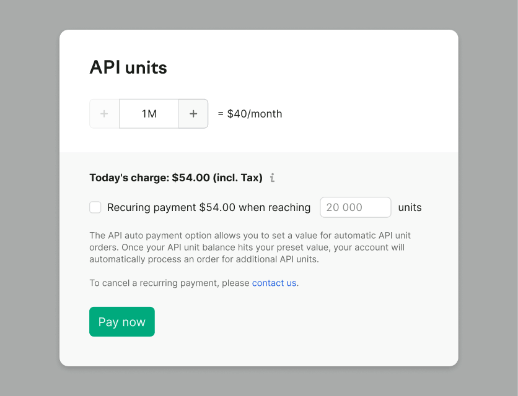Open the contact us link

point(274,283)
